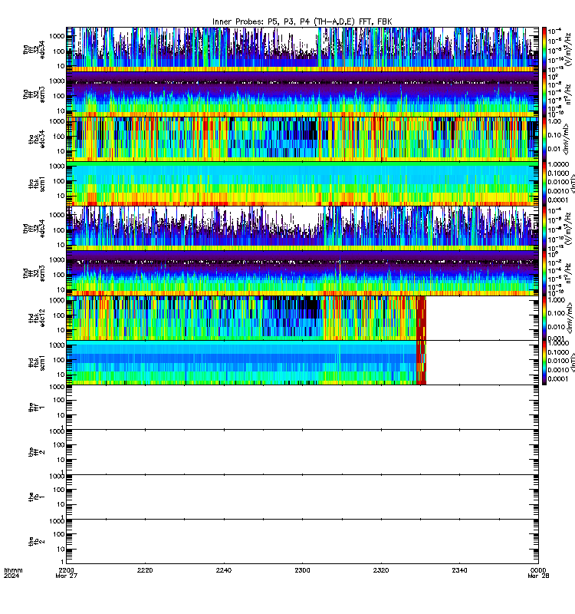Click the 'thd fff 32 edc34' panel label
Image resolution: width=575 pixels, height=614 pixels.
tap(34, 229)
